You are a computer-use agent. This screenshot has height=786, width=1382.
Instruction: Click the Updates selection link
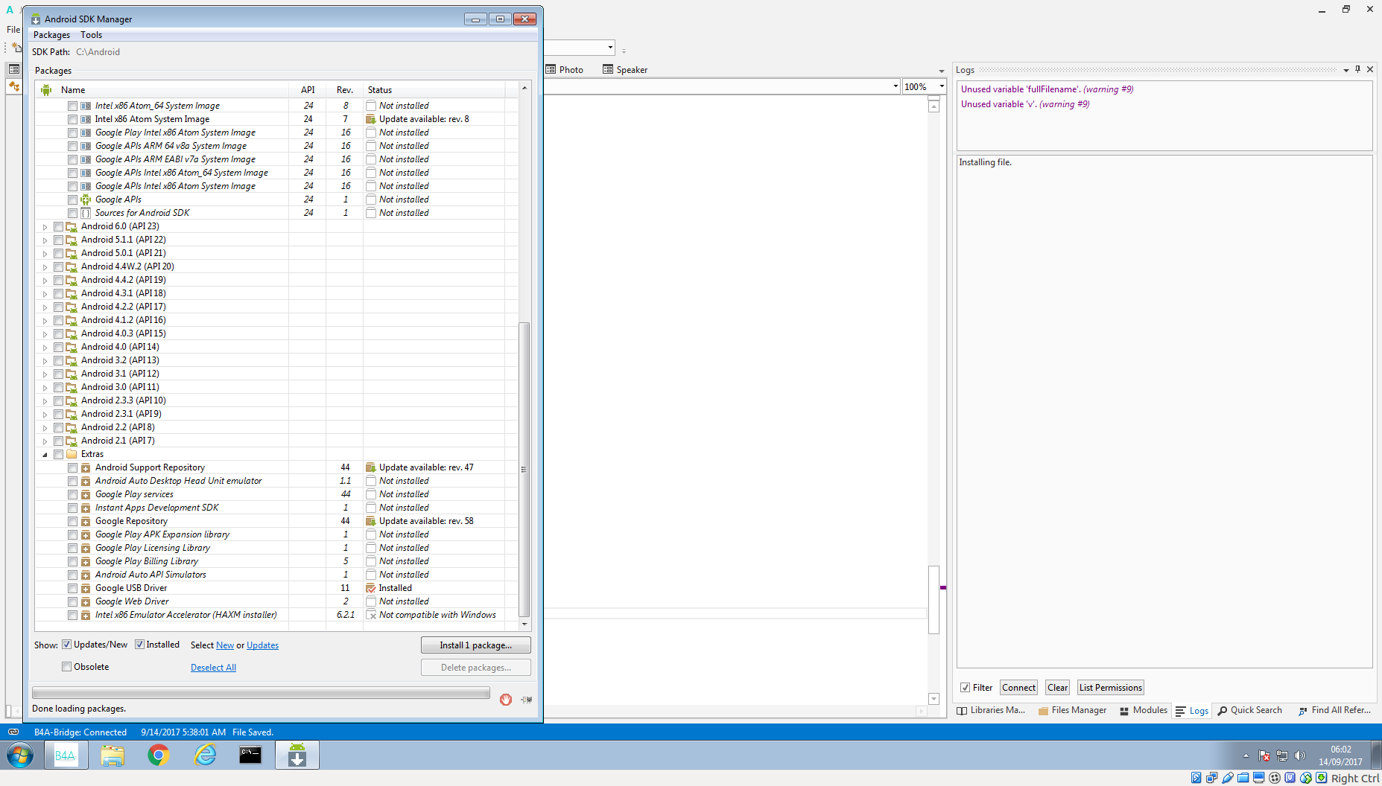tap(263, 645)
